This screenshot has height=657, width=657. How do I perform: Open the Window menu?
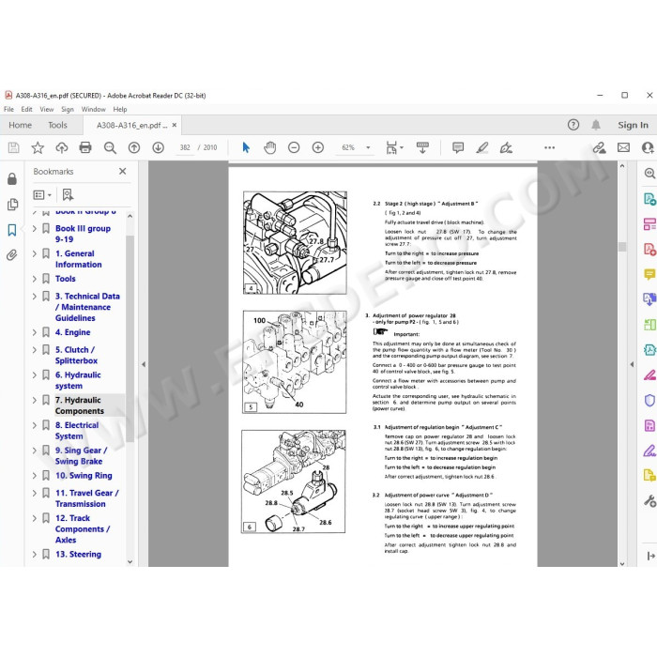click(94, 110)
